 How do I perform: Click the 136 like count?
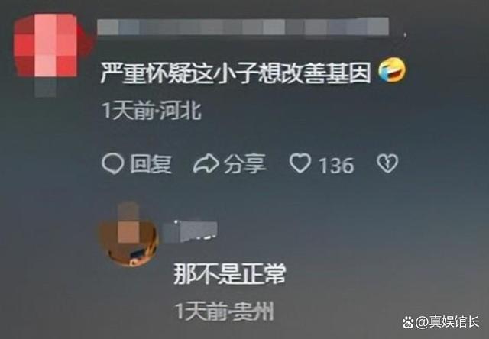(336, 165)
